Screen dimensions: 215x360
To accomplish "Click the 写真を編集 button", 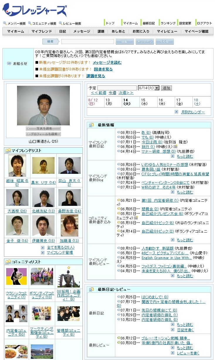I will point(43,129).
